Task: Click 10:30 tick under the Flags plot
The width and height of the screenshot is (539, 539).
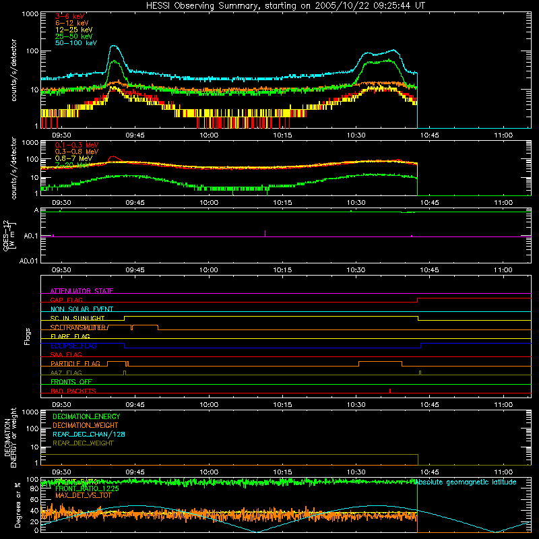Action: [356, 405]
